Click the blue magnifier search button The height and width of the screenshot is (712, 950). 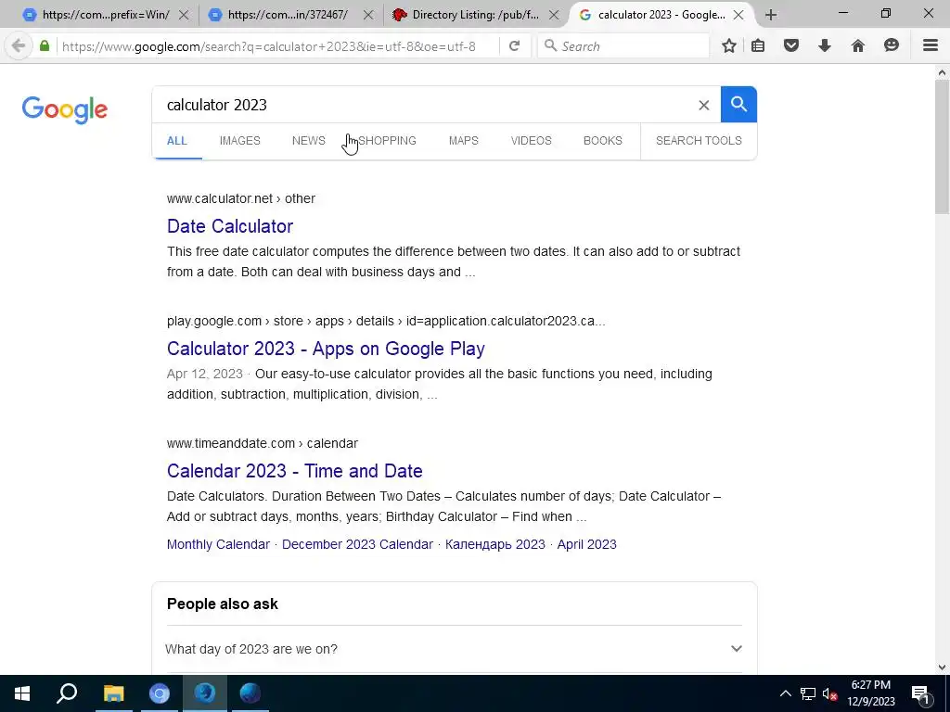[x=738, y=104]
